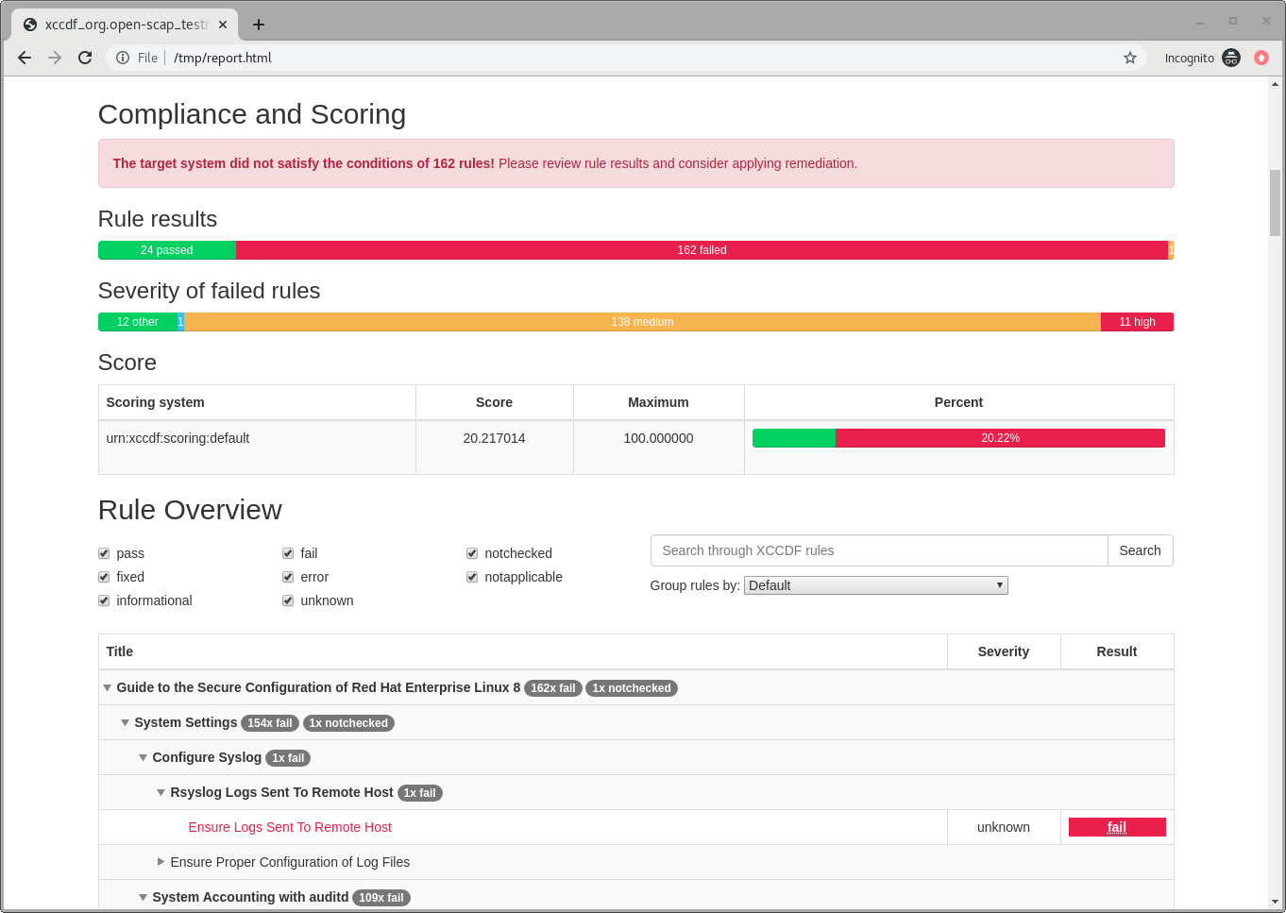This screenshot has height=913, width=1286.
Task: Collapse the Configure Syslog group
Action: (x=143, y=757)
